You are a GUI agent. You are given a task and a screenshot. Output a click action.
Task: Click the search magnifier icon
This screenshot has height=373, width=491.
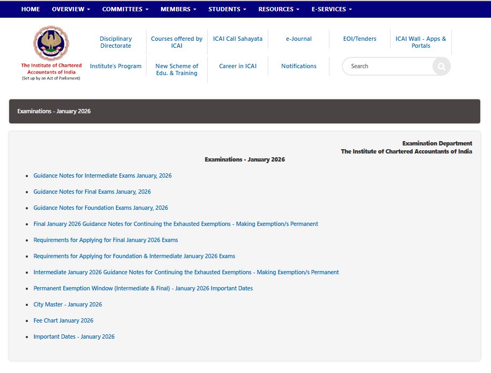point(441,67)
